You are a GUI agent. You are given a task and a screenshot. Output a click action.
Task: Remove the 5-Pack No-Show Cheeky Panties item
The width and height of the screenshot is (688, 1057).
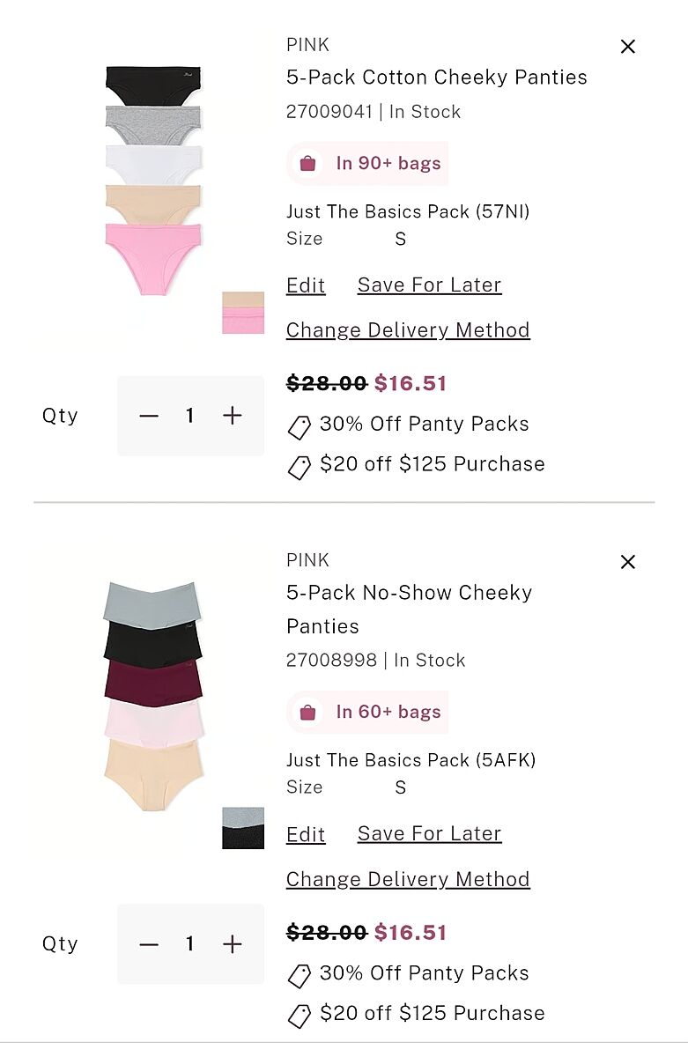[627, 562]
